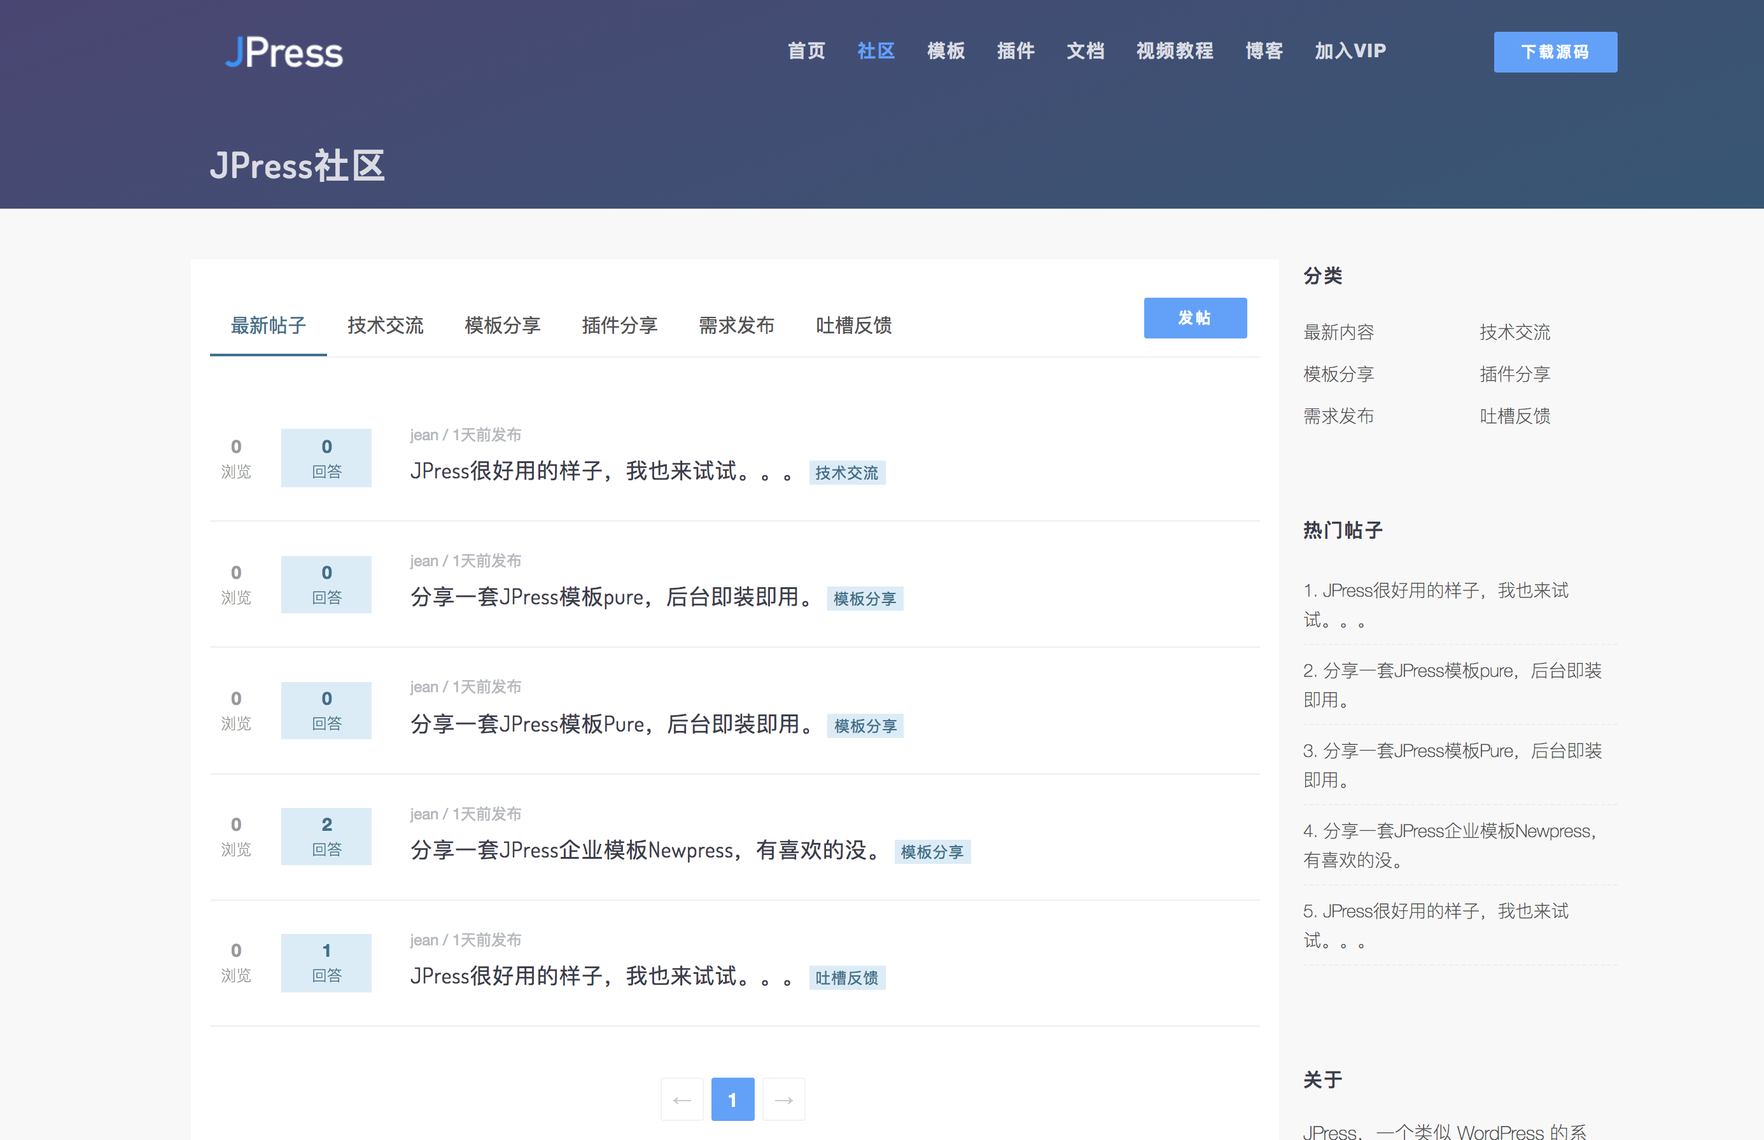
Task: Click the 1 回答 count box
Action: [x=326, y=963]
